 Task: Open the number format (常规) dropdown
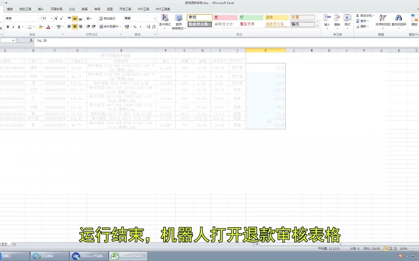point(154,18)
